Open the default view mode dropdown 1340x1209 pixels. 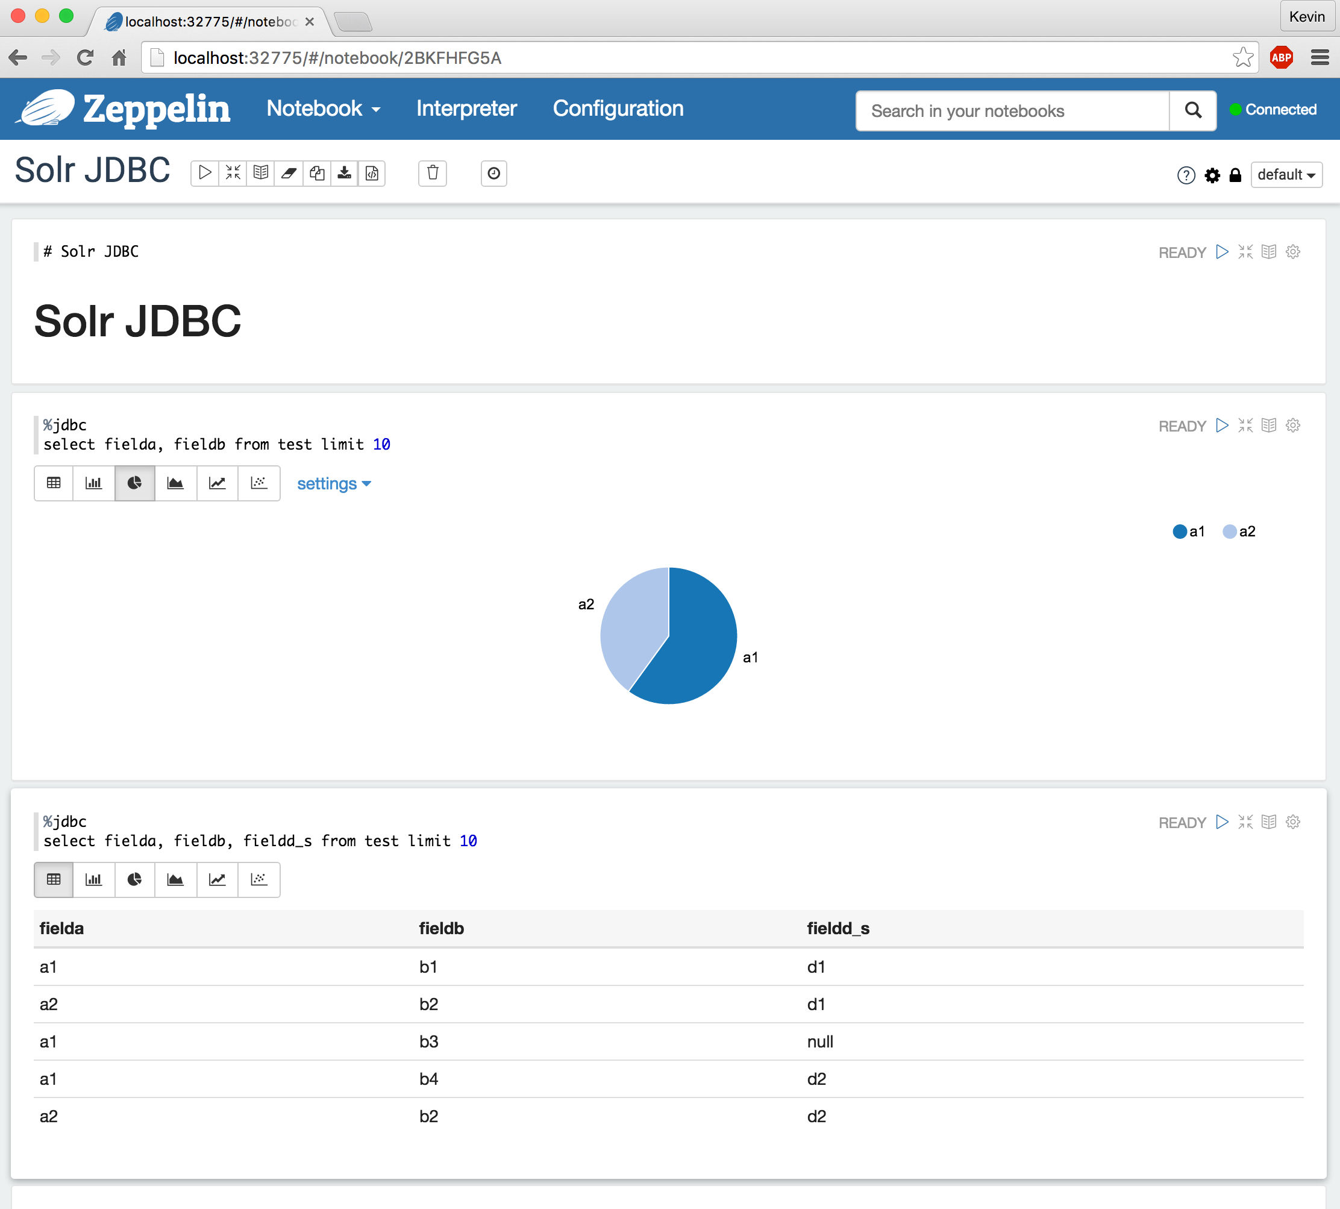tap(1286, 175)
